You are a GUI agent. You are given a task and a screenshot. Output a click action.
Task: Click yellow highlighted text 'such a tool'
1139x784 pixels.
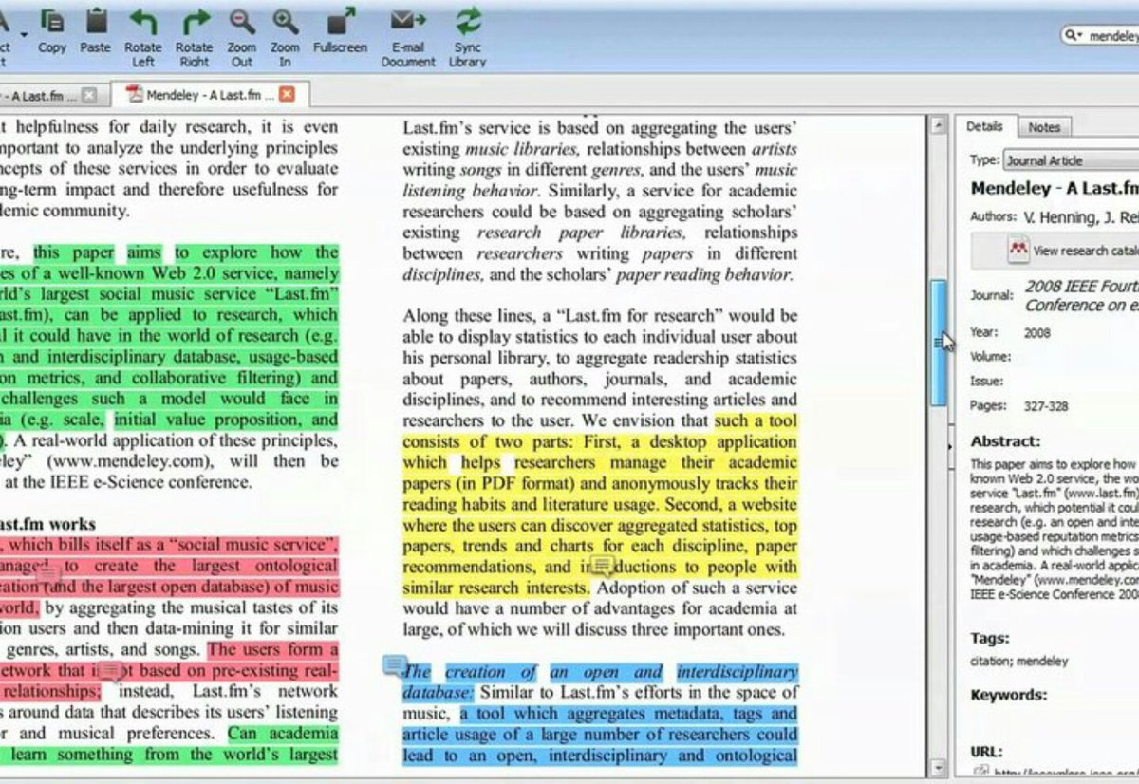[x=756, y=420]
